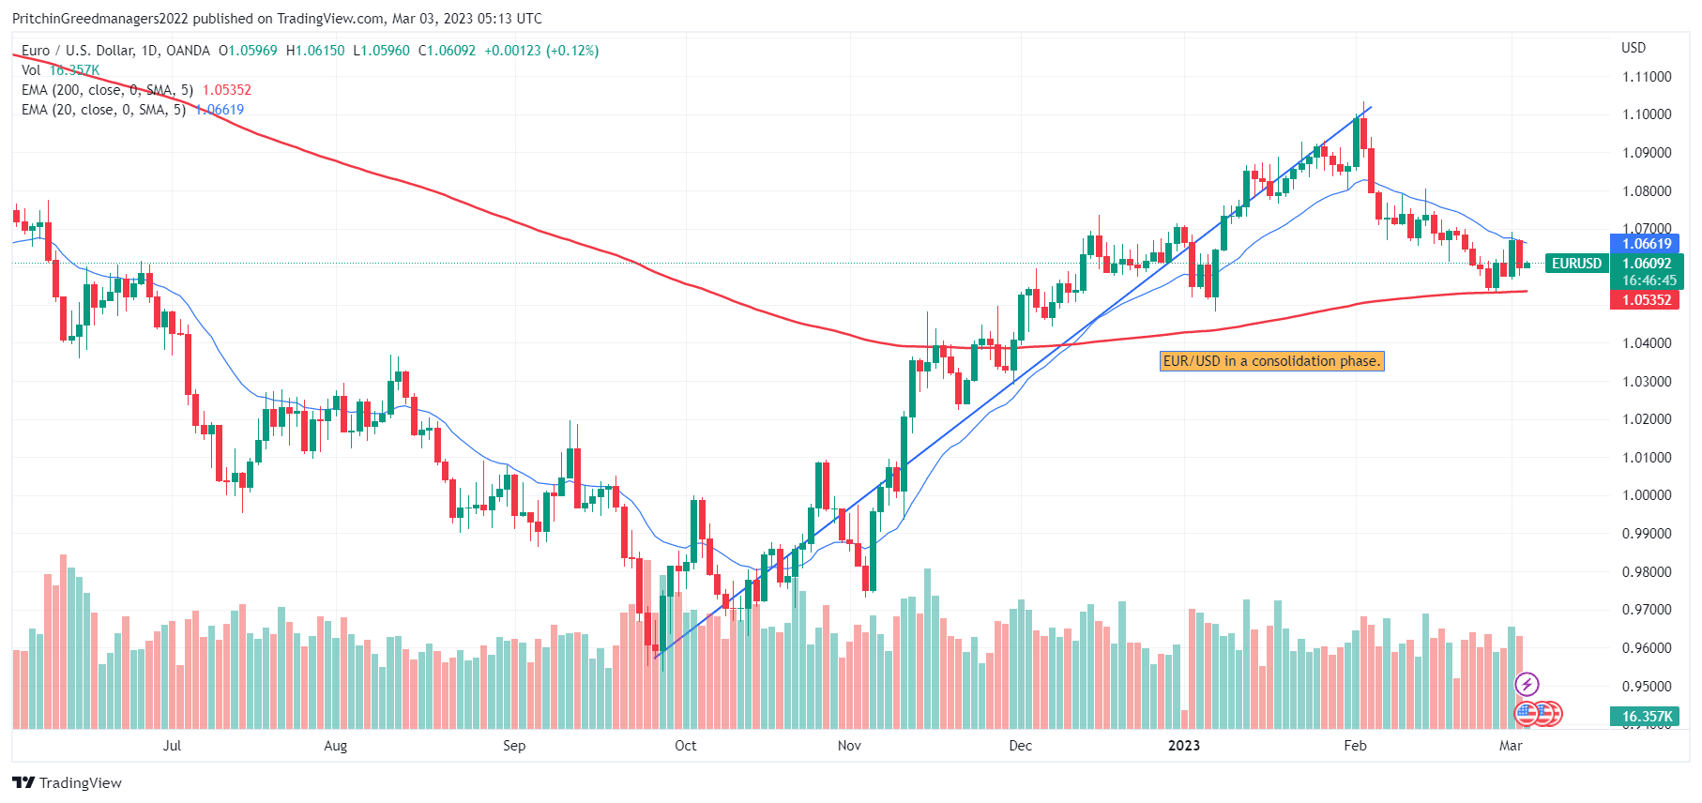
Task: Click the O1.05969 open value
Action: click(248, 51)
